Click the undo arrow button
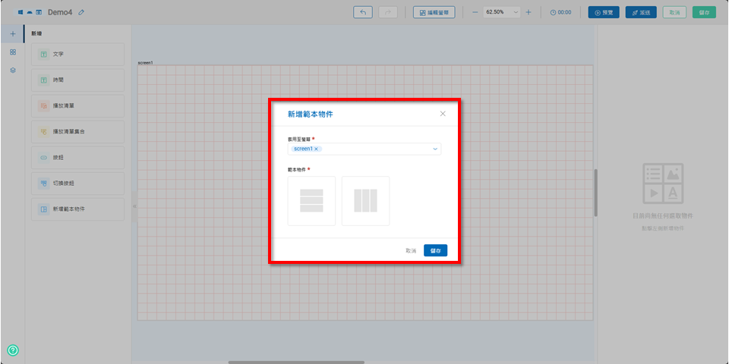 tap(363, 12)
